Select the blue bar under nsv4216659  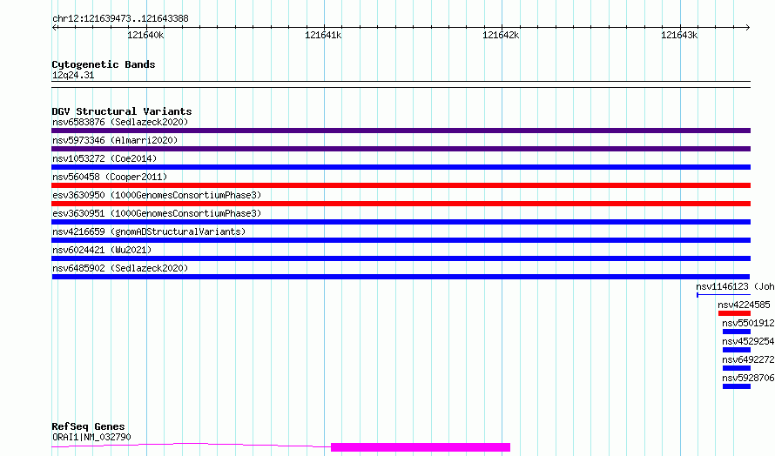[401, 240]
